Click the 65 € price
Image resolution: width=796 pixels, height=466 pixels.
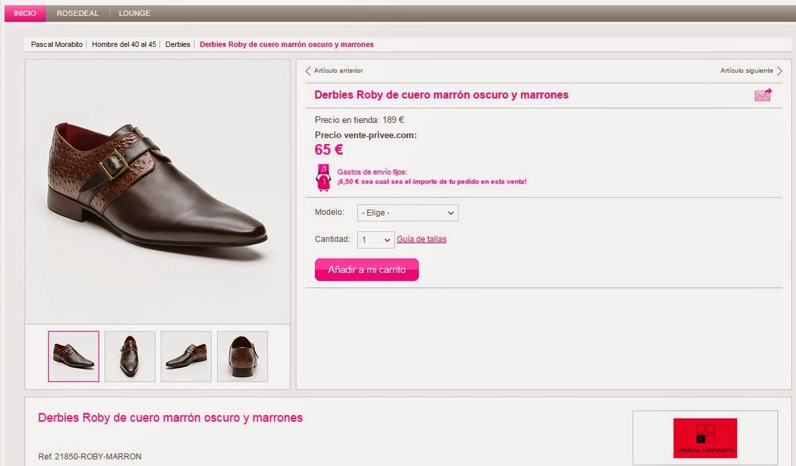(x=329, y=149)
